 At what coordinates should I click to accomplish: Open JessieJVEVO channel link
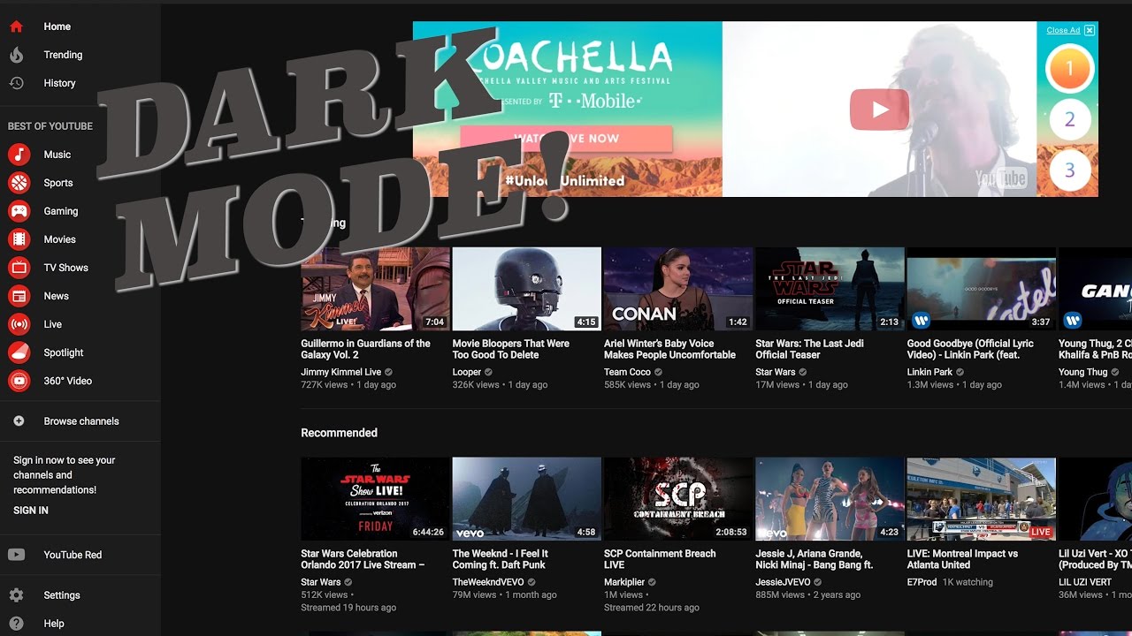784,582
